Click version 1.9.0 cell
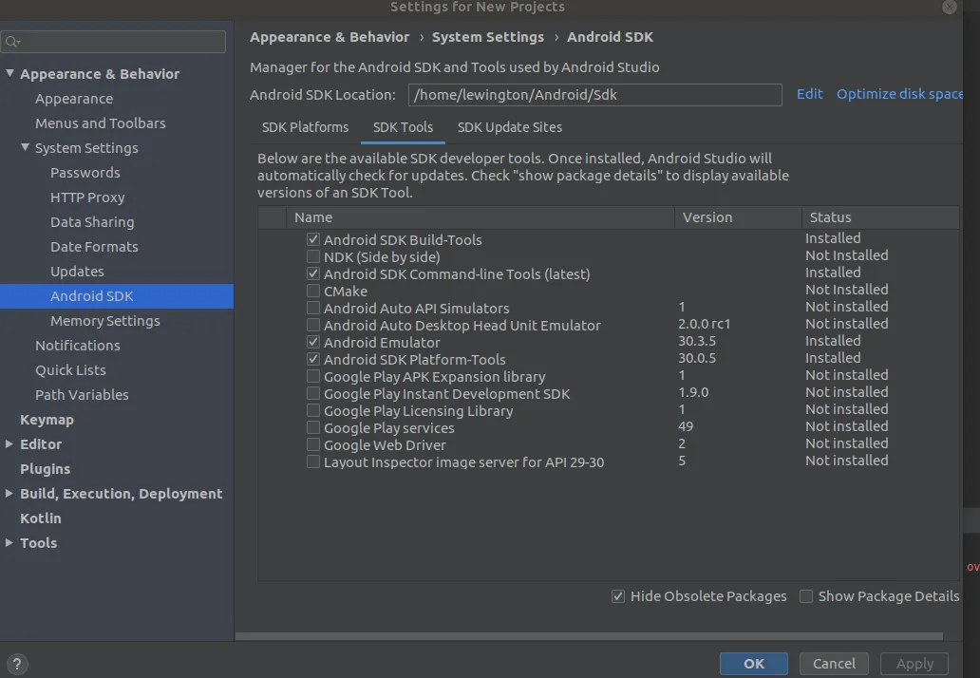The image size is (980, 678). 693,392
